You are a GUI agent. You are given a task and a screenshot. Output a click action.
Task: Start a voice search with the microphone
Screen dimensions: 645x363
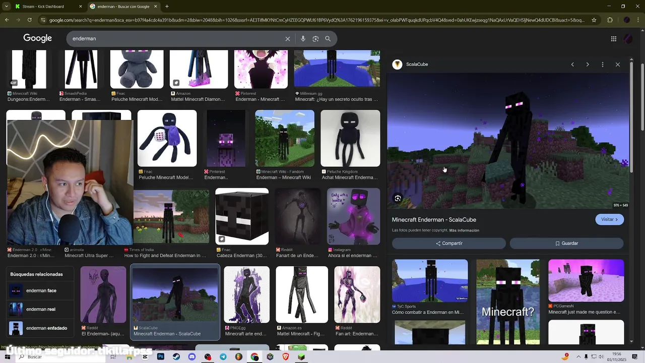click(x=303, y=39)
